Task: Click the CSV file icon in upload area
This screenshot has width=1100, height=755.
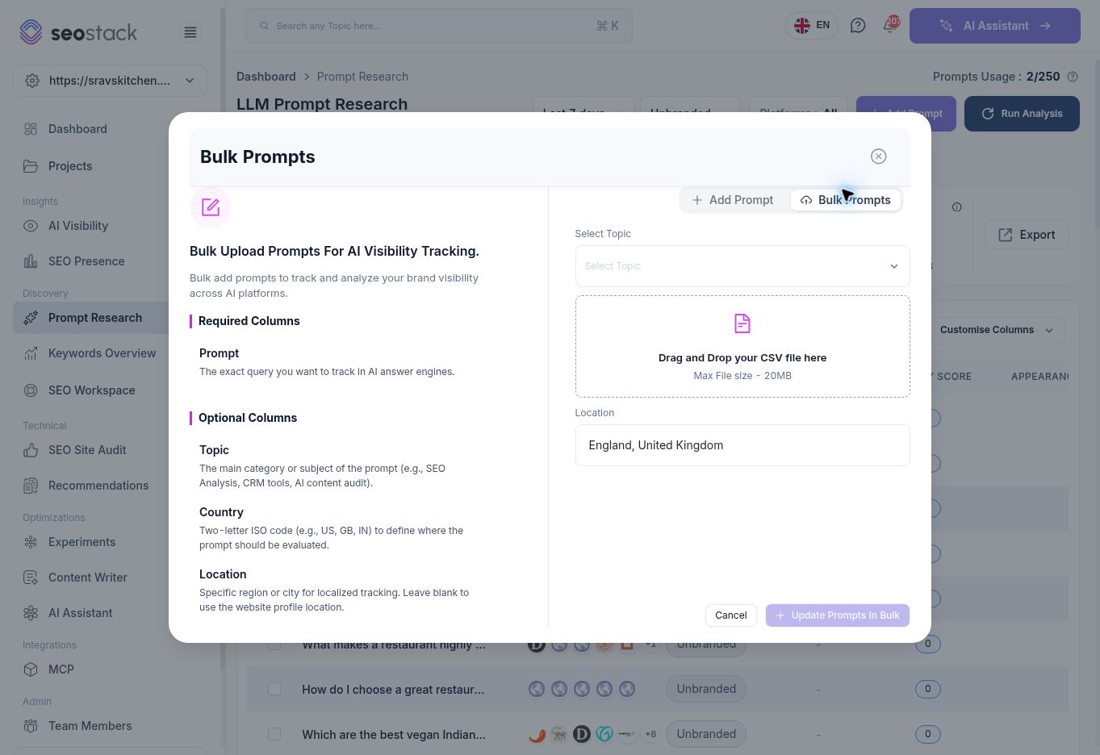Action: click(742, 323)
